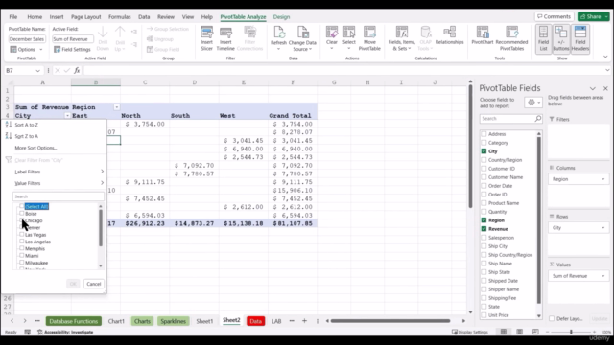Open City dropdown in Rows area
Viewport: 614px width, 345px height.
tap(603, 228)
